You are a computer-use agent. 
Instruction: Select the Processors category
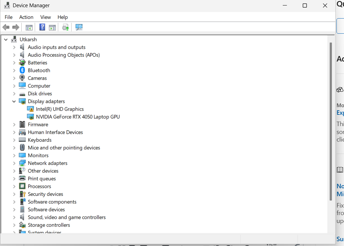pyautogui.click(x=39, y=186)
